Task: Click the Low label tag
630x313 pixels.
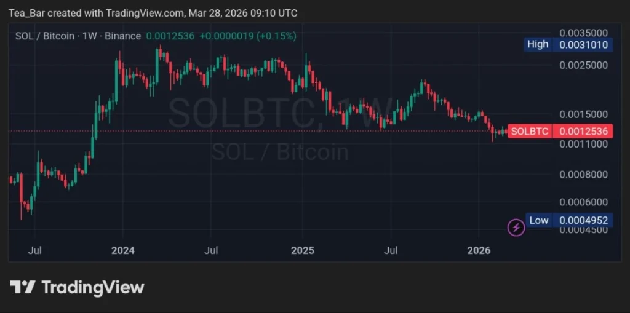Action: pos(538,220)
